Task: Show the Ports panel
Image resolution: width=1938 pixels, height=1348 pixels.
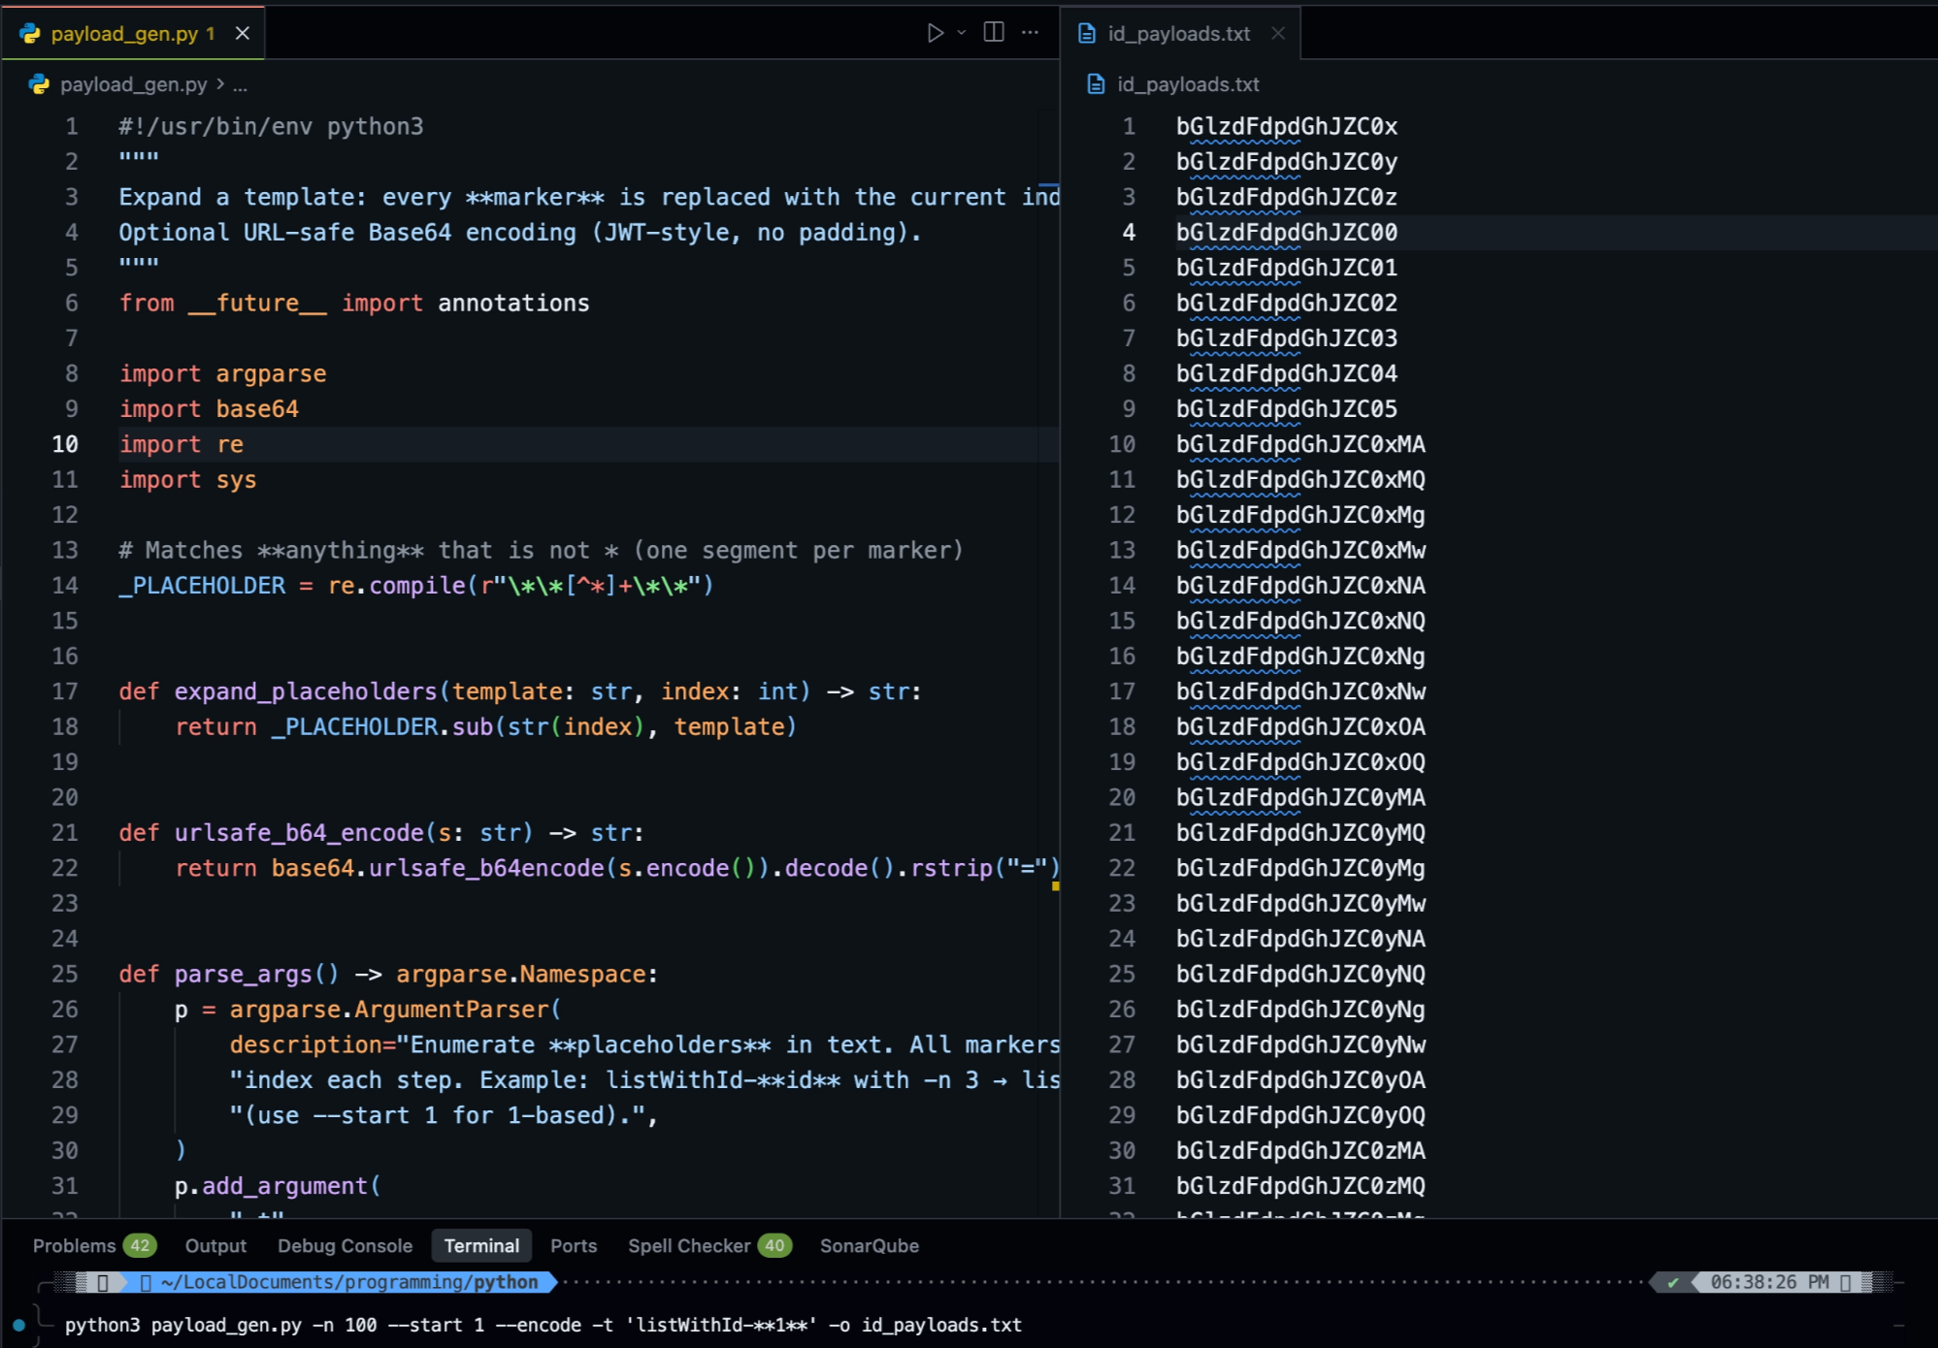Action: pos(574,1245)
